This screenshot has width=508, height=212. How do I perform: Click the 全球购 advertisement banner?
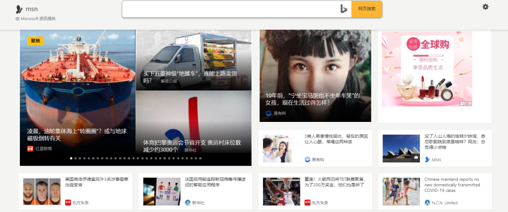(427, 69)
